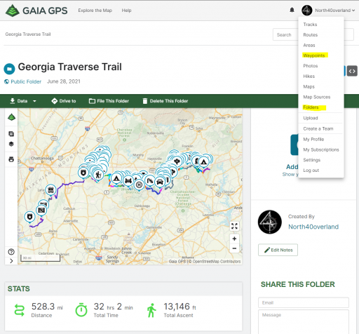
Task: Open the Help link in header
Action: click(126, 11)
